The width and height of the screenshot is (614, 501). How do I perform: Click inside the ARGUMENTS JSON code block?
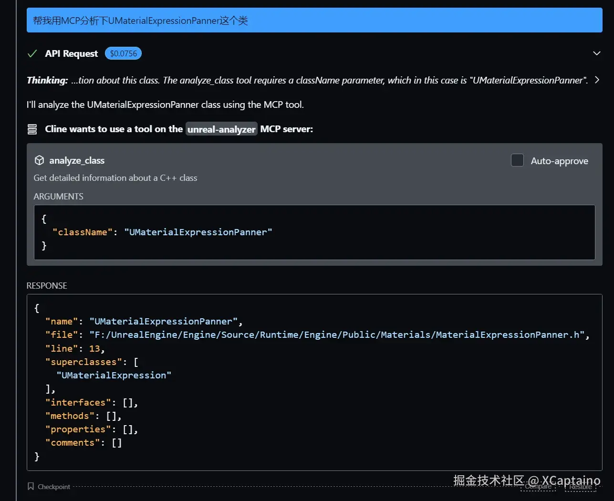(314, 232)
